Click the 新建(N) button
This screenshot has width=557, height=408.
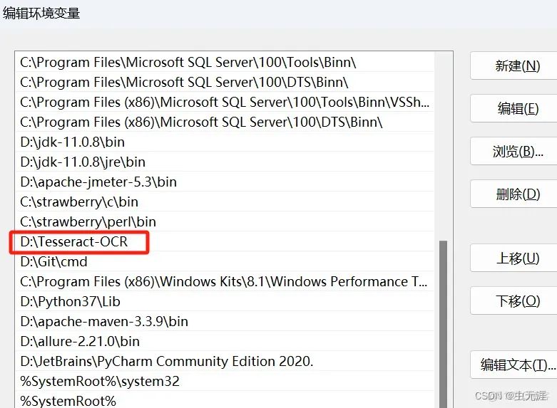[514, 66]
